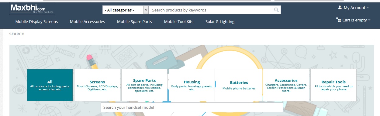This screenshot has width=380, height=116.
Task: Expand the Cart is empty dropdown arrow
Action: 369,20
